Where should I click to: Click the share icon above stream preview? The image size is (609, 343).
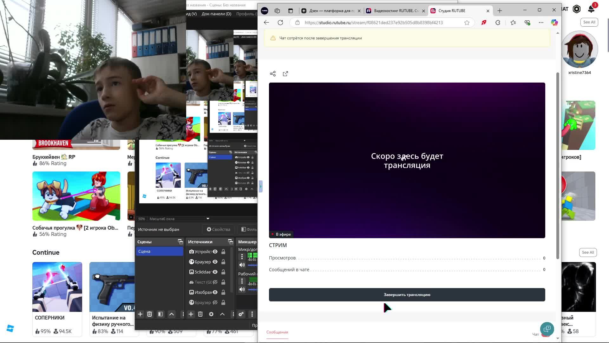point(273,74)
